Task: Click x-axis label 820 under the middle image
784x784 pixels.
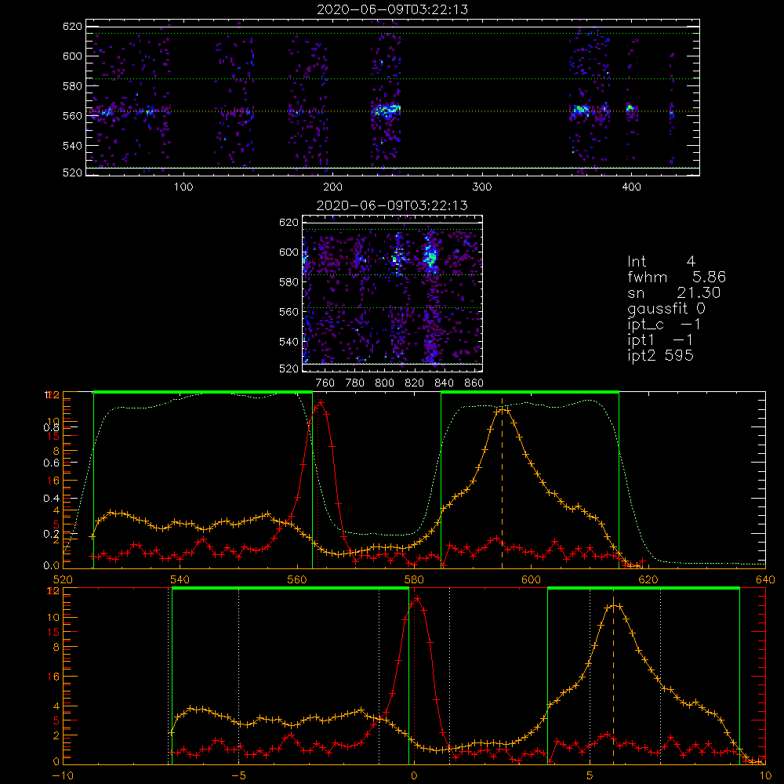Action: 415,383
